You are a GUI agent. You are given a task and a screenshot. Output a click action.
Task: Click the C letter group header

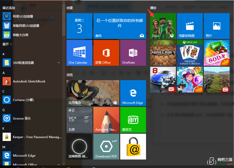[x=4, y=91]
